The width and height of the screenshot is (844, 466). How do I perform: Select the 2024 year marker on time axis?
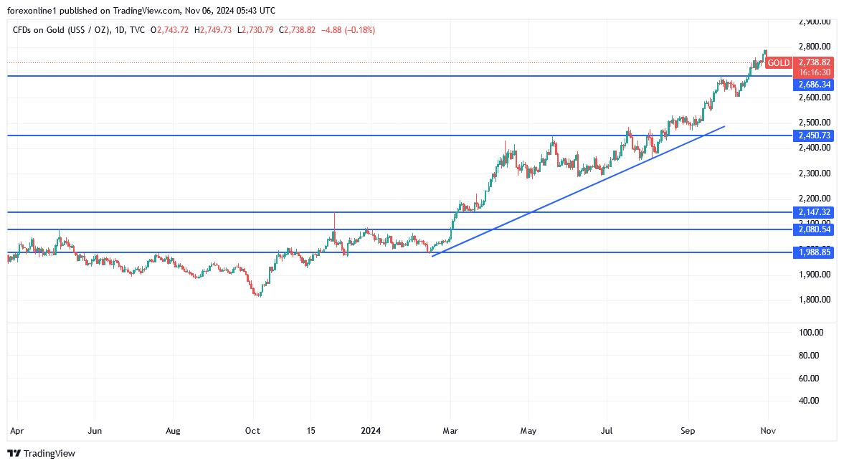(371, 432)
